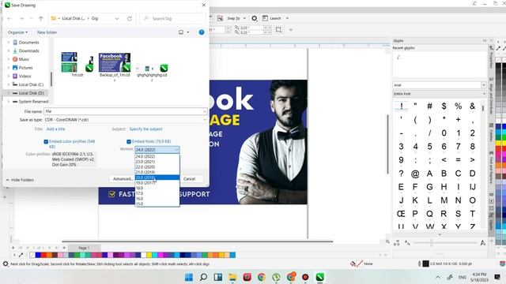
Task: Open system tray hidden icons chevron
Action: (437, 277)
